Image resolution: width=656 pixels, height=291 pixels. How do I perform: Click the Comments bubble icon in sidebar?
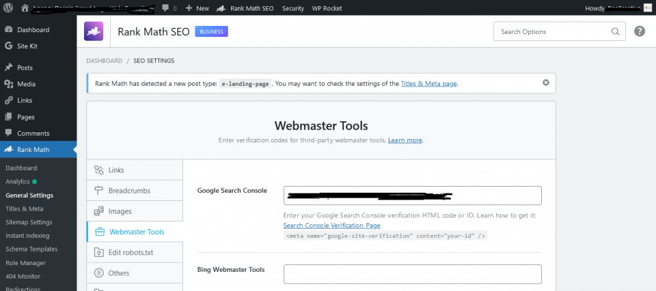[8, 133]
